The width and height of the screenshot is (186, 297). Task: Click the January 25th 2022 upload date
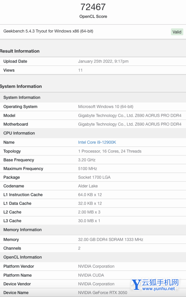103,61
